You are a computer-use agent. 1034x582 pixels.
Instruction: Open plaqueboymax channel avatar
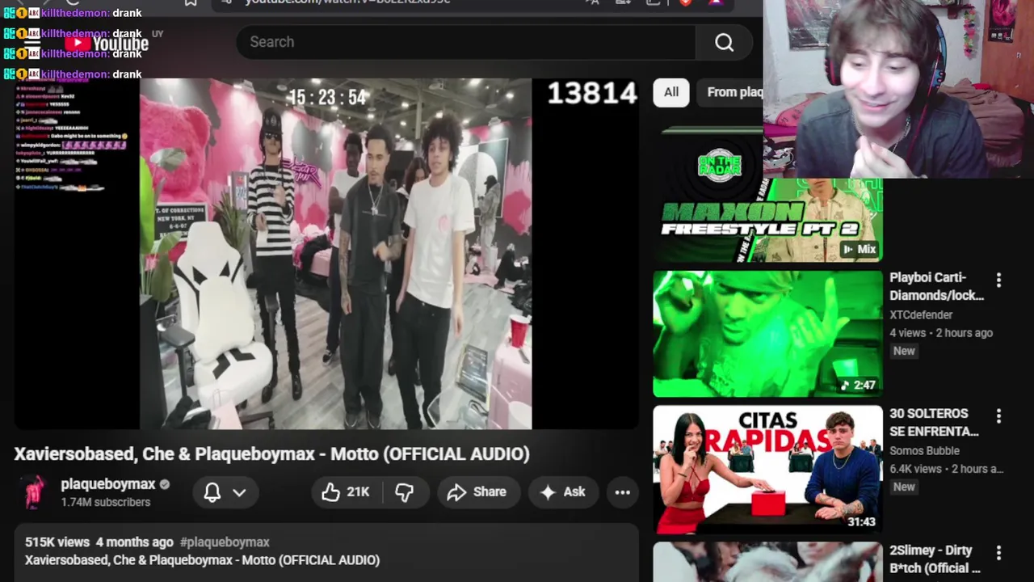[34, 491]
